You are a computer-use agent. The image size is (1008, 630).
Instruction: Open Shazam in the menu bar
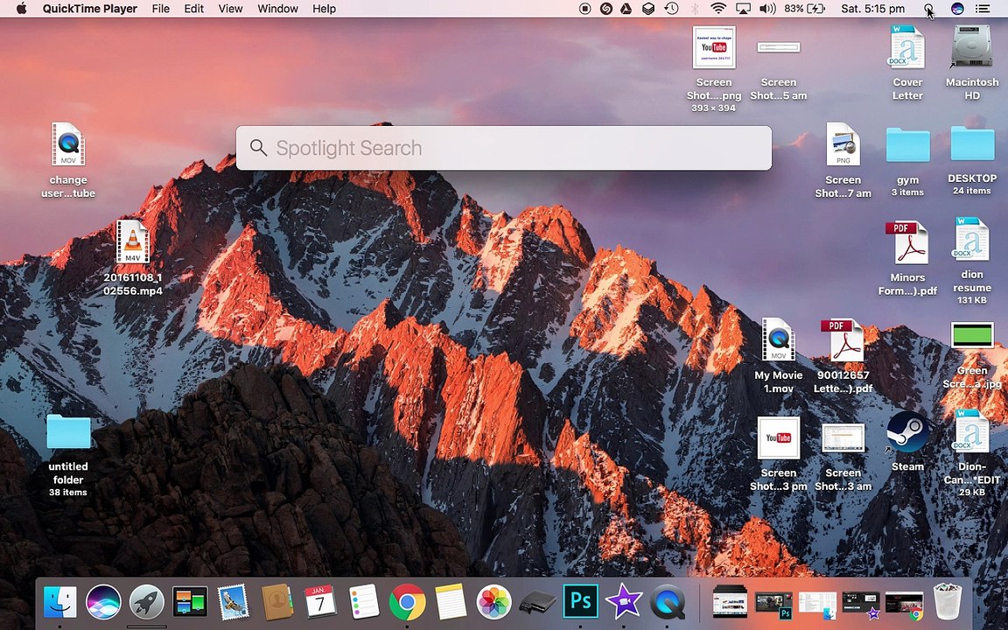point(605,9)
